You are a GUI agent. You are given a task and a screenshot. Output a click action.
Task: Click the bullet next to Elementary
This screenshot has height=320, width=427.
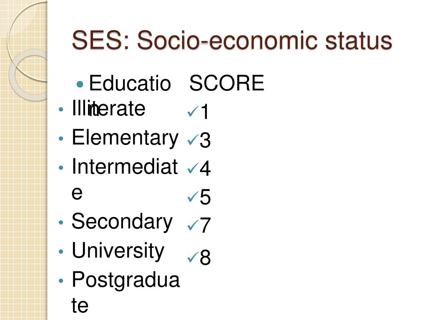tap(61, 138)
